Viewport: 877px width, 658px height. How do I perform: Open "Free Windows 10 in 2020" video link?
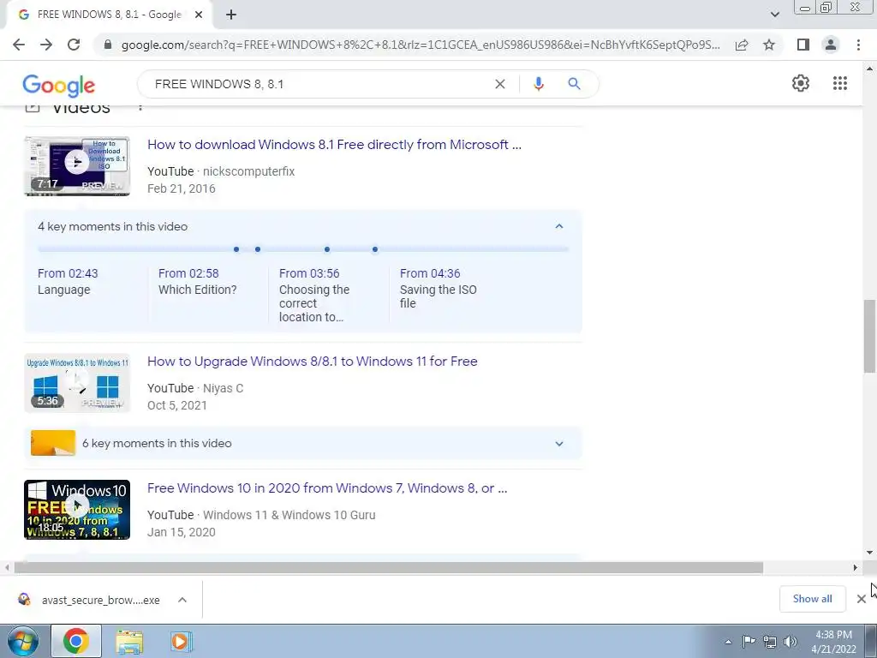coord(327,488)
